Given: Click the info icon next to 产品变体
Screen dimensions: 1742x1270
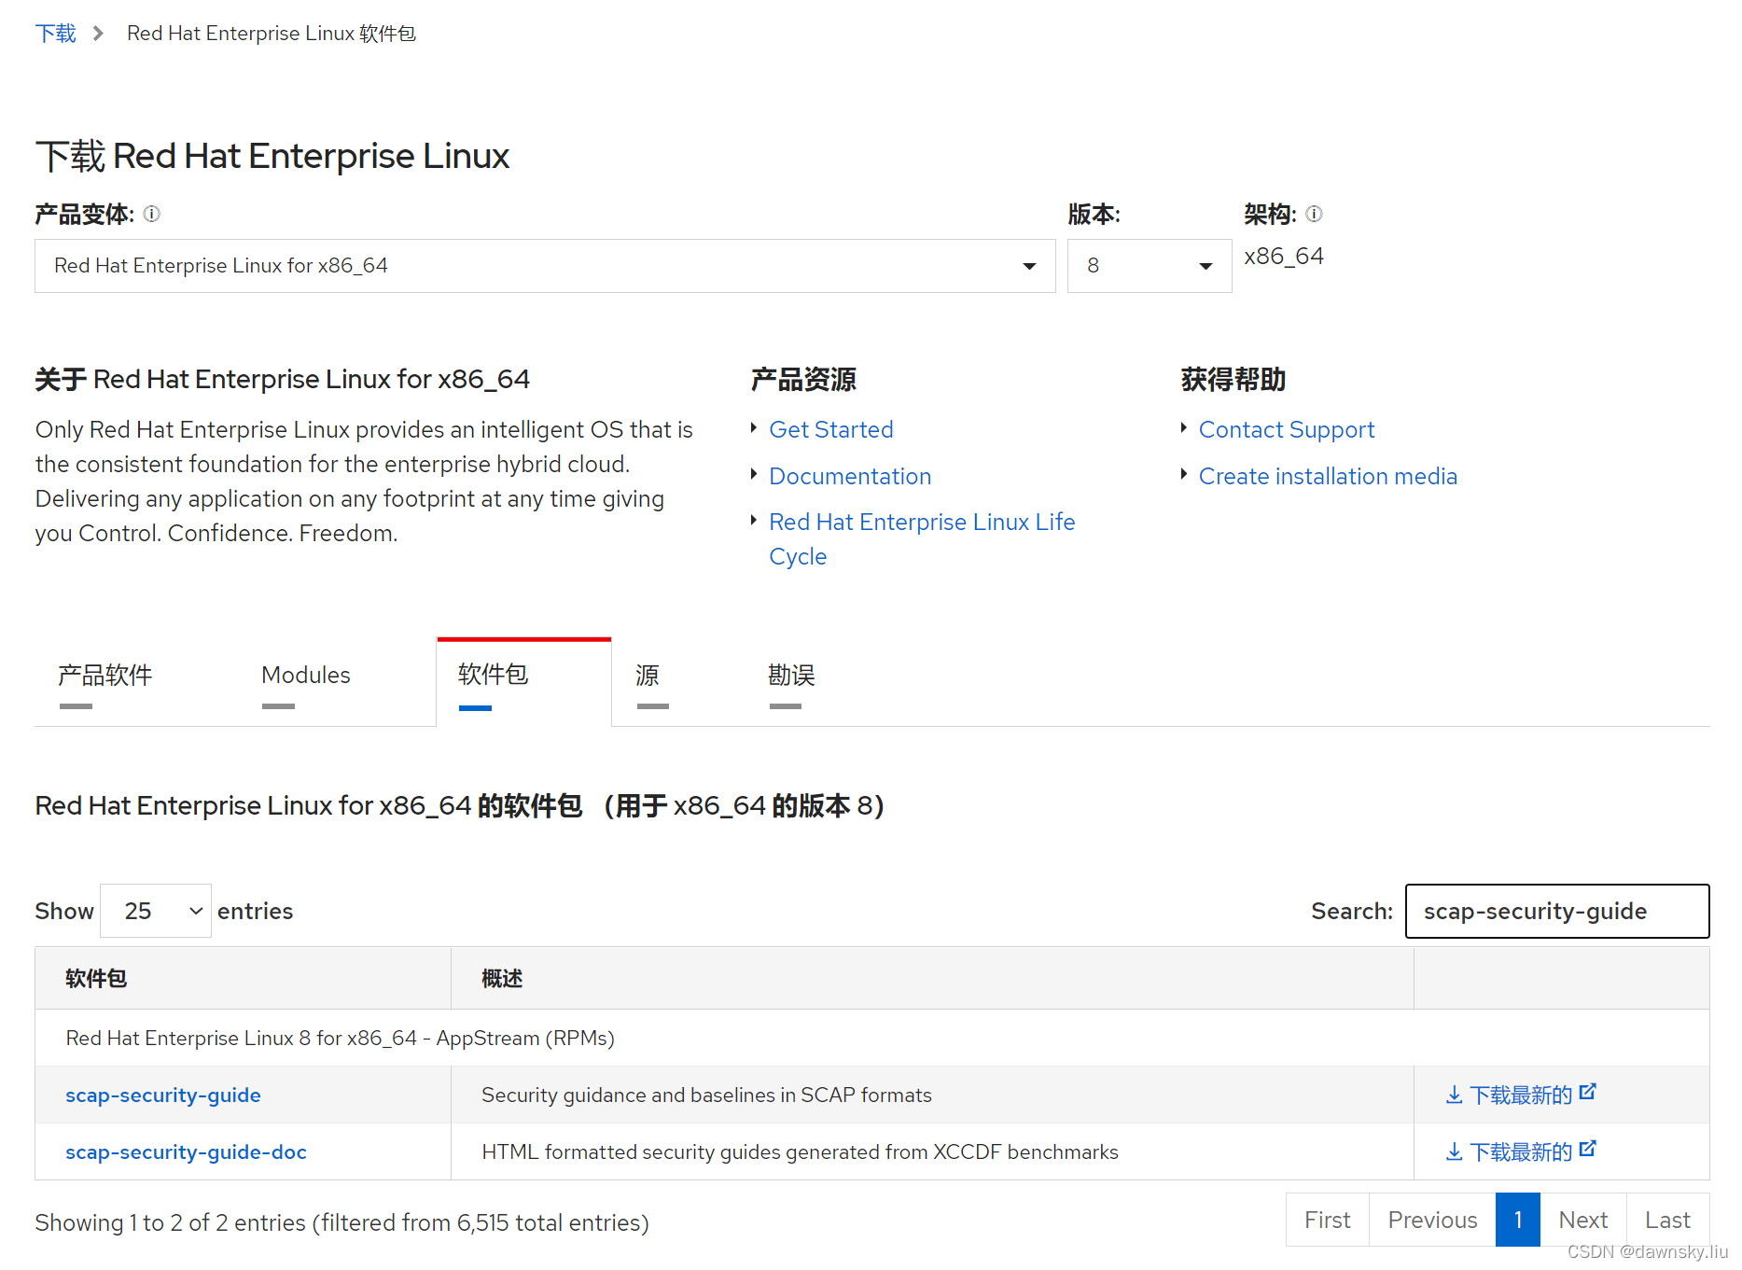Looking at the screenshot, I should point(151,214).
